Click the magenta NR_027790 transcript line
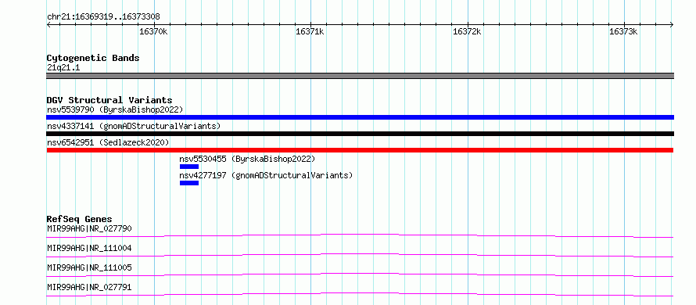The height and width of the screenshot is (305, 696). point(360,235)
